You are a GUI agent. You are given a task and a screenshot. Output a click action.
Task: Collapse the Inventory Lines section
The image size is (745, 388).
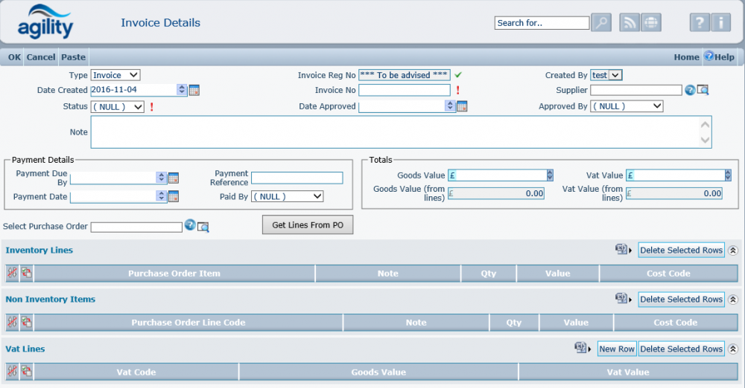732,250
